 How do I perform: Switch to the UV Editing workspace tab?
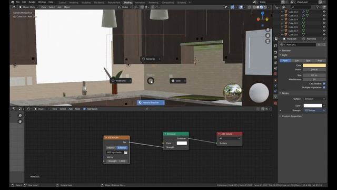tap(99, 3)
